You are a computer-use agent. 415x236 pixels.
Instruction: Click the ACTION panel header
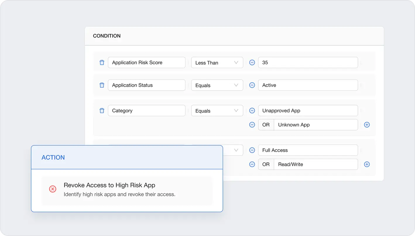pyautogui.click(x=127, y=157)
